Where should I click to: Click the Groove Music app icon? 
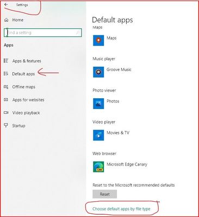point(98,72)
